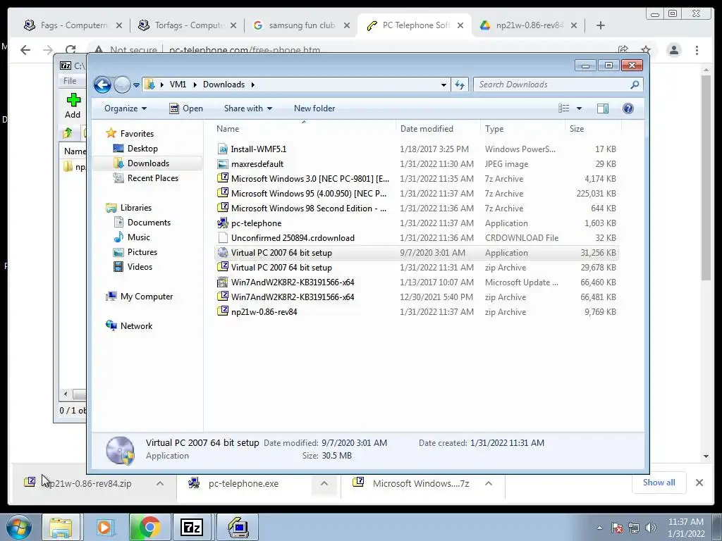This screenshot has width=722, height=541.
Task: Close the Chrome downloads bar
Action: pyautogui.click(x=699, y=483)
